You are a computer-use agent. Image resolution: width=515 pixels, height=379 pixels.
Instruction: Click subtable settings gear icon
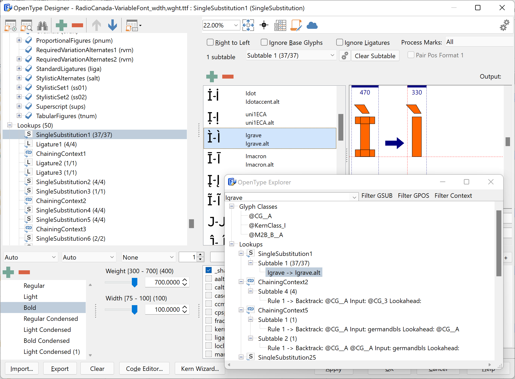click(x=345, y=56)
